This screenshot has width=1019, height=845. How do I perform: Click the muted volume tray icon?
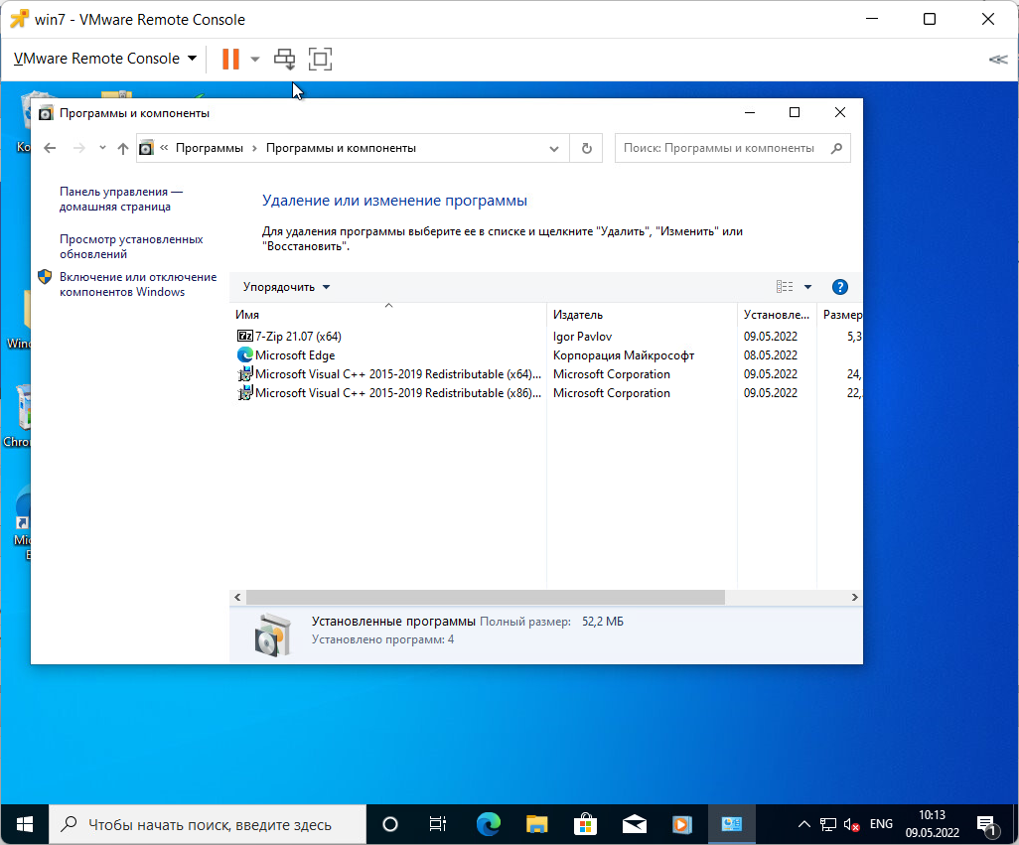pos(851,825)
